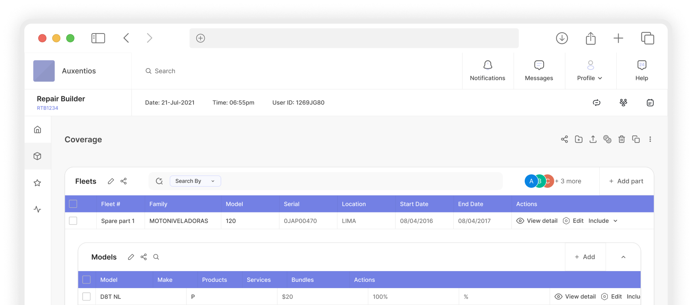Select the cube icon in left sidebar

pyautogui.click(x=37, y=156)
